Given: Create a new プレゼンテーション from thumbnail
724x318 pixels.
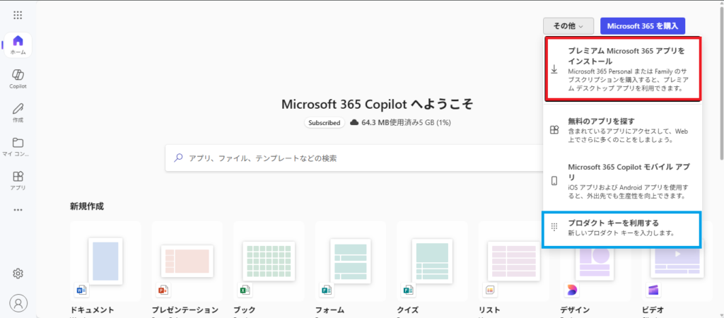Looking at the screenshot, I should 187,263.
